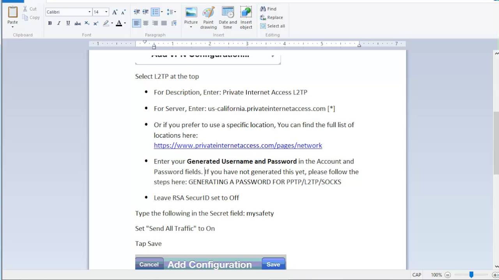Justify the paragraph text
This screenshot has width=499, height=280.
[x=164, y=23]
